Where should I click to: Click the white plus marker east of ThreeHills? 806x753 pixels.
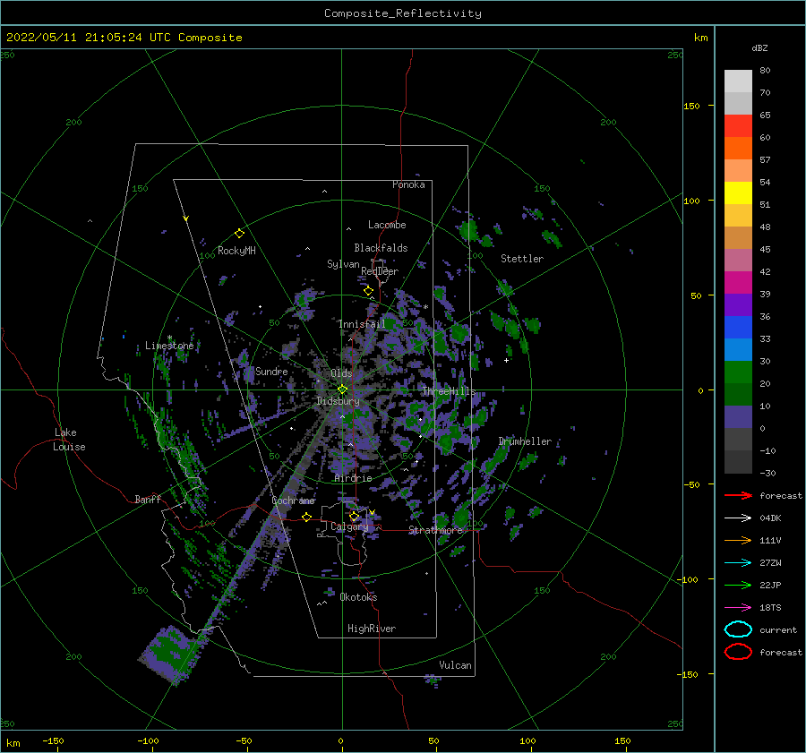click(506, 360)
